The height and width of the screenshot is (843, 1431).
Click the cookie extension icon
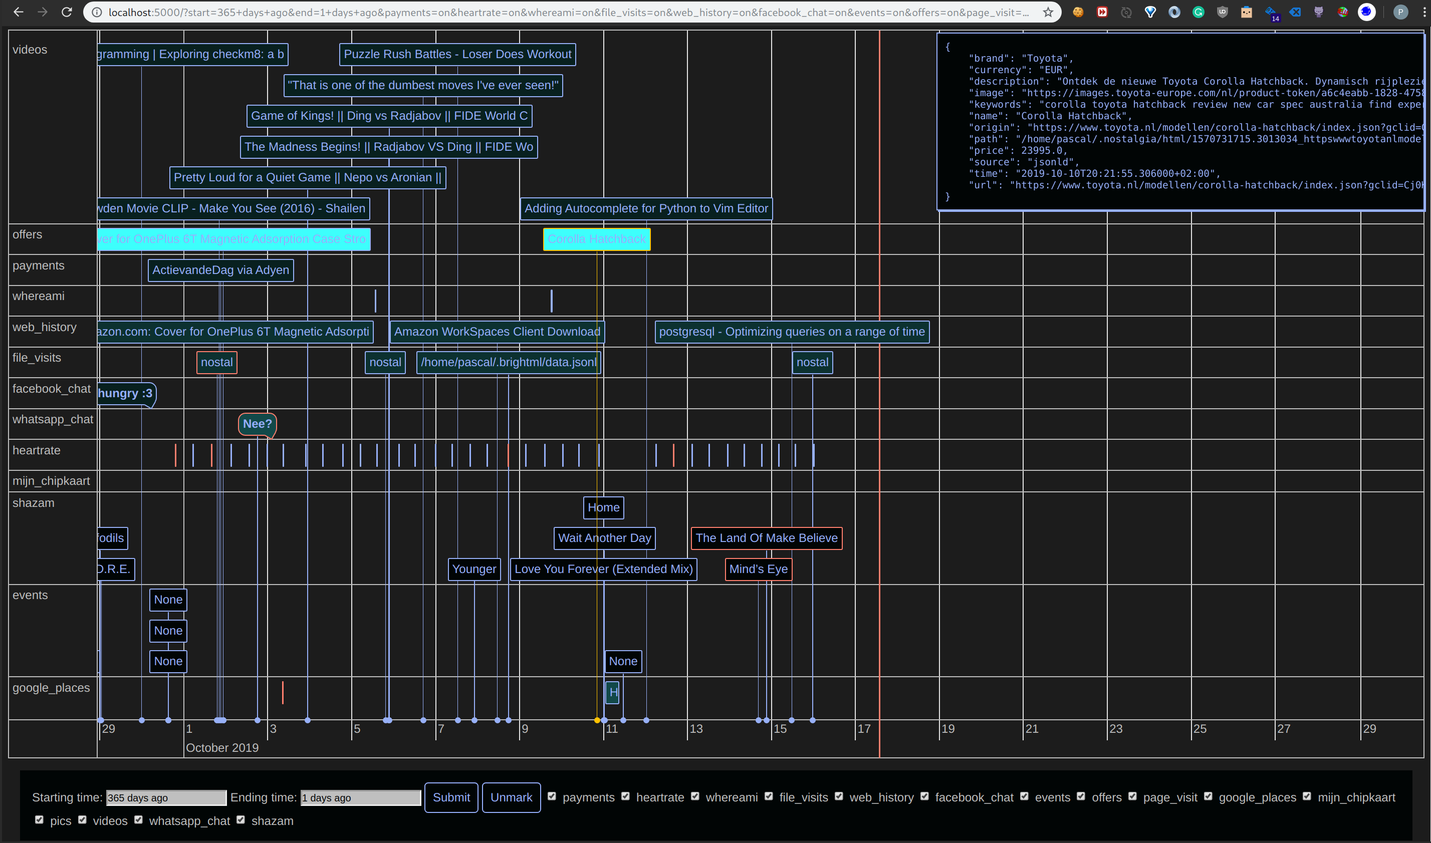pos(1078,12)
